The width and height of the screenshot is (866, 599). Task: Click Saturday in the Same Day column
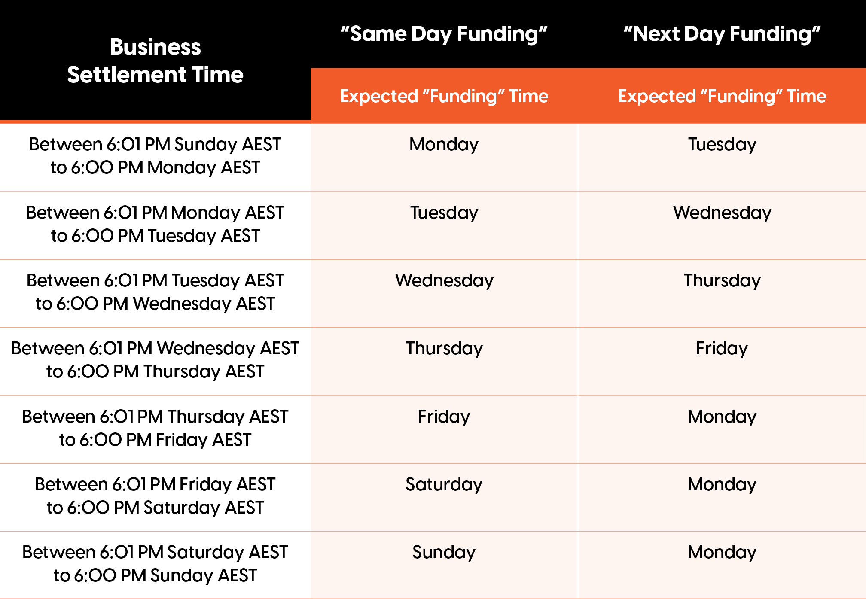click(444, 484)
